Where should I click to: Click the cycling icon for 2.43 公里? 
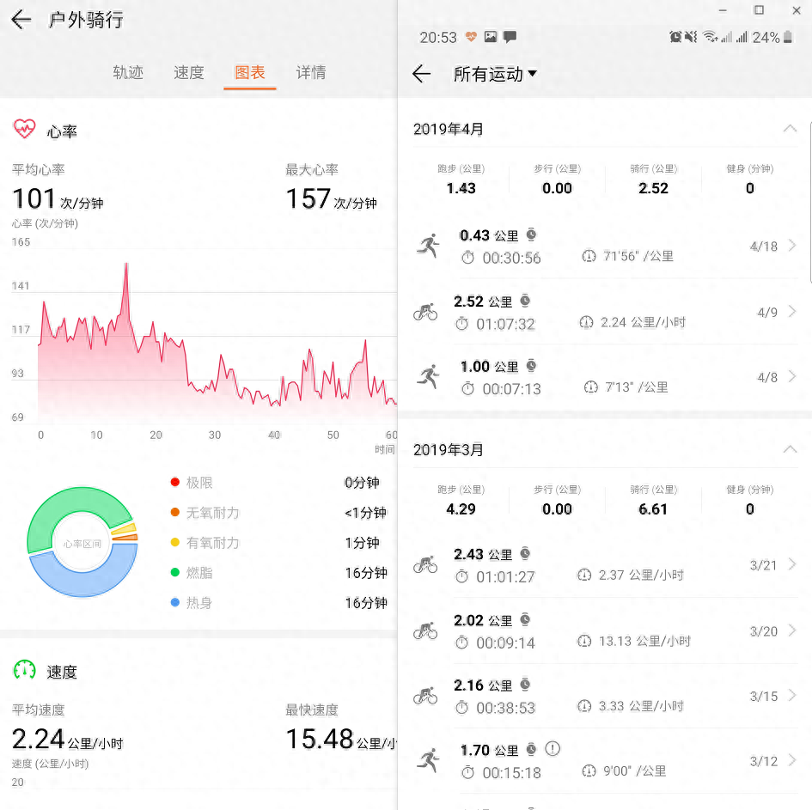pos(425,564)
